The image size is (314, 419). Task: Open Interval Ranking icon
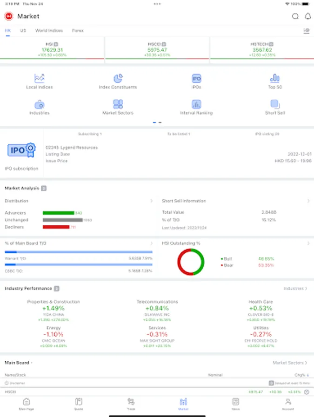click(x=196, y=104)
